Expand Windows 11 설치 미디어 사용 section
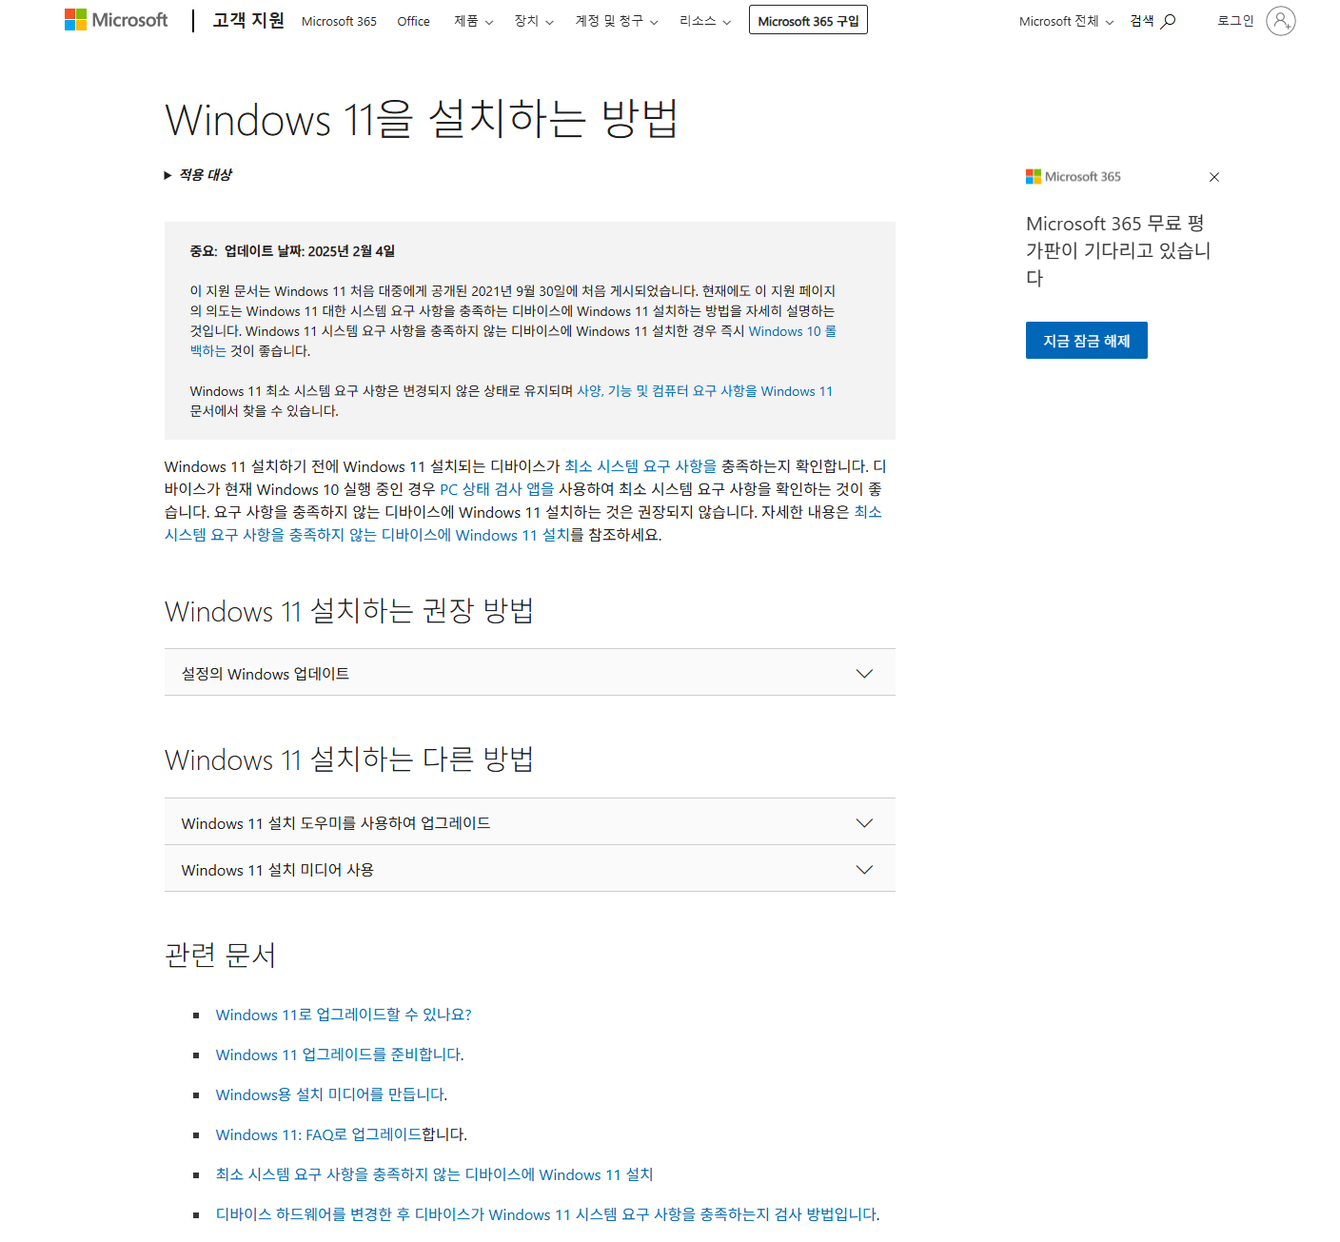 tap(530, 869)
